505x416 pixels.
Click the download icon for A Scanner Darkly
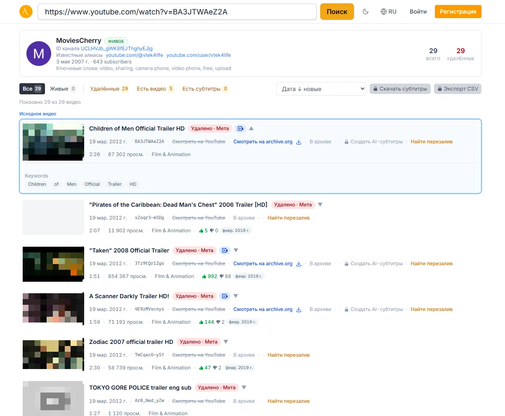click(x=299, y=309)
